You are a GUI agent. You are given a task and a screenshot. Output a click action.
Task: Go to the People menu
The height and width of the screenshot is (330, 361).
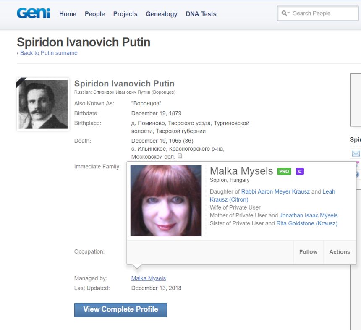coord(94,14)
